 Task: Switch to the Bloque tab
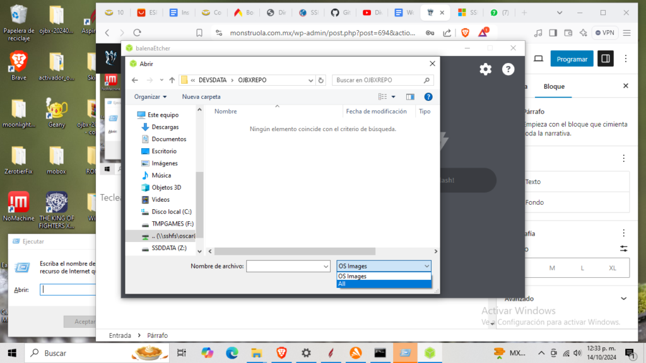554,86
